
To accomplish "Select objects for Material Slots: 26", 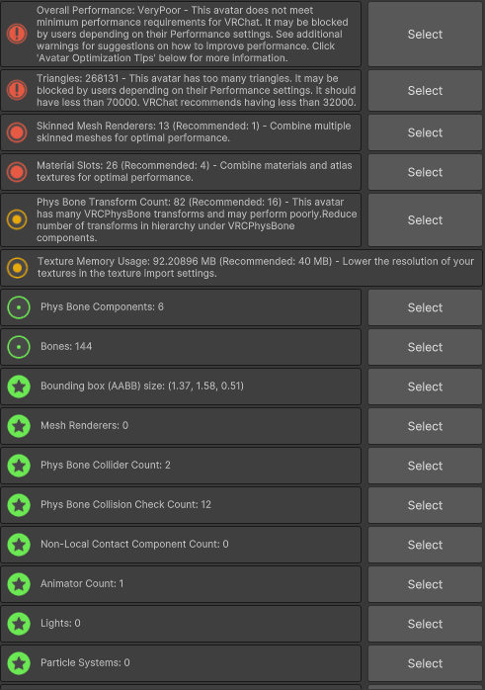I will point(425,172).
